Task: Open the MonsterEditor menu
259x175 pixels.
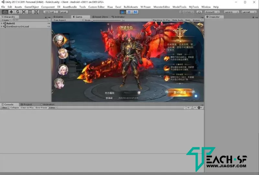Action: pyautogui.click(x=162, y=7)
